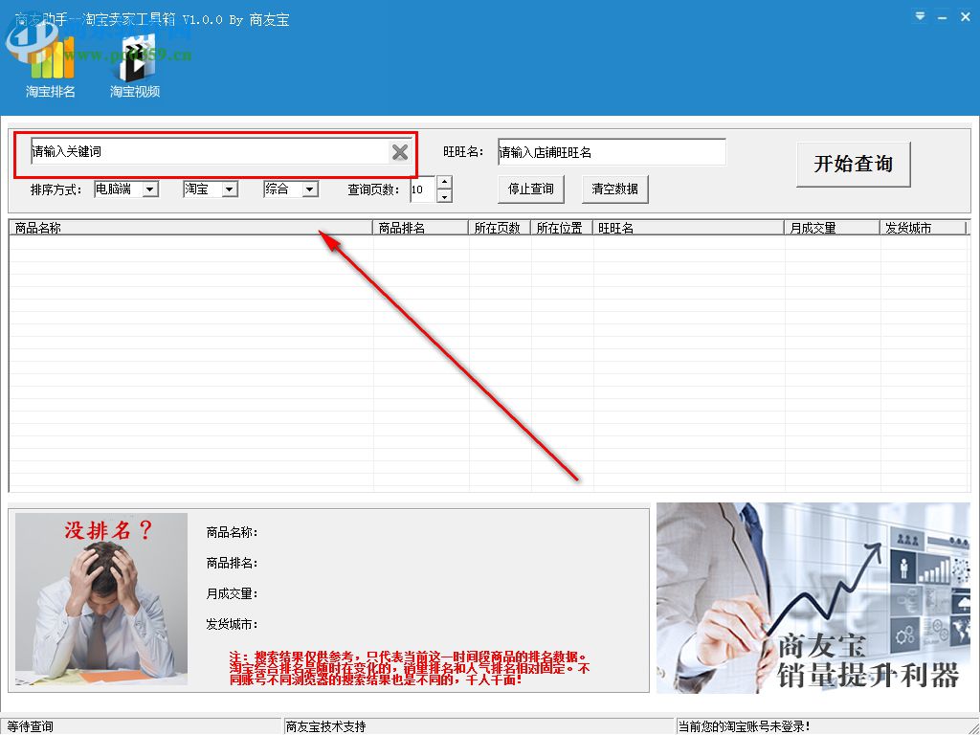Decrease query page count with down arrow

coord(442,195)
